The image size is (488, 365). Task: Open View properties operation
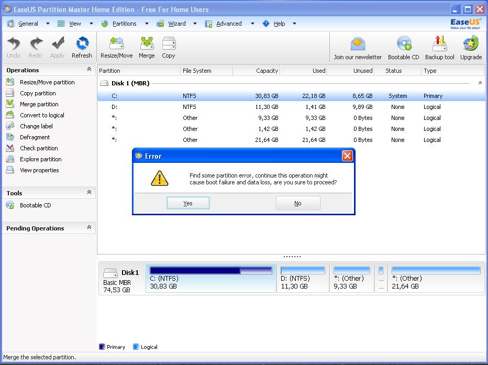tap(39, 170)
